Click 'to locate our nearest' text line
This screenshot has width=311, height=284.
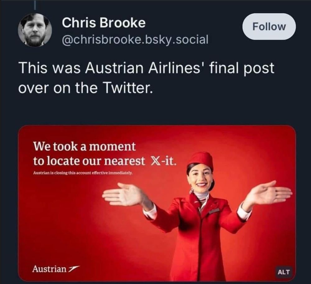89,161
